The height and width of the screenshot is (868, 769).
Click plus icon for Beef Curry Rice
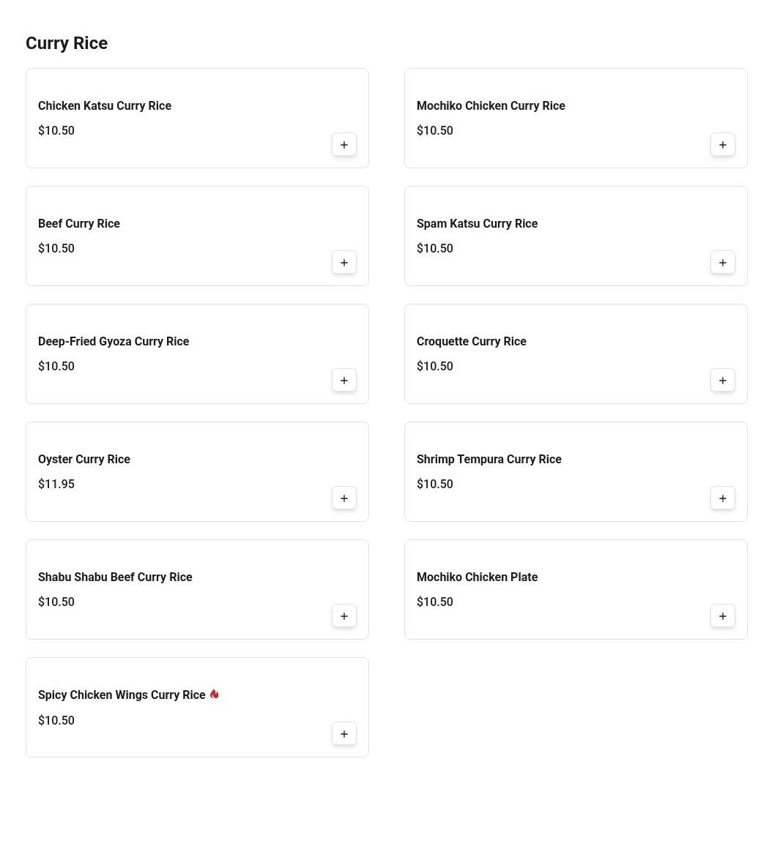click(344, 263)
